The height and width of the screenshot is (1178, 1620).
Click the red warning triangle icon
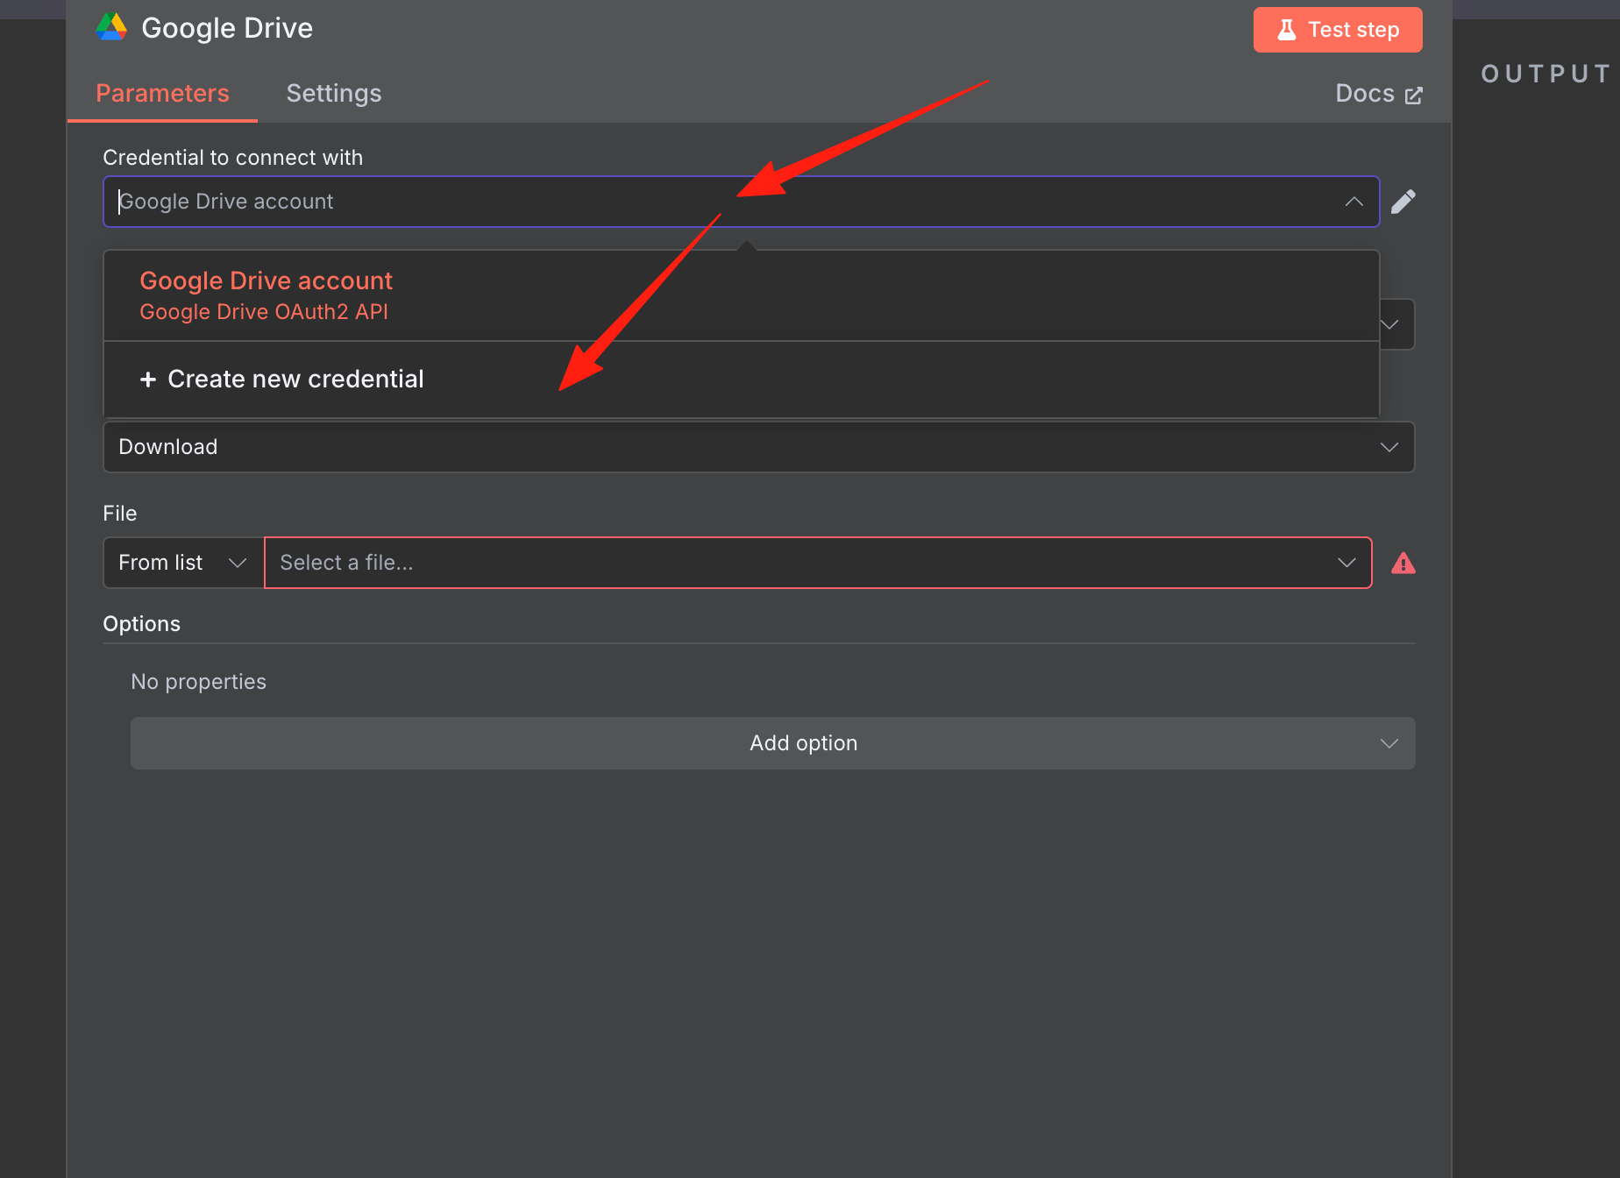click(x=1403, y=563)
